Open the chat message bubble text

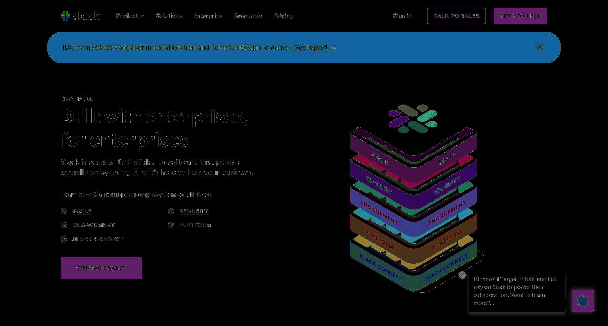pyautogui.click(x=515, y=291)
